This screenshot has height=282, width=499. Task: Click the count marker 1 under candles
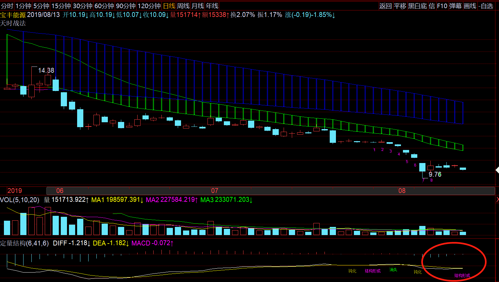tap(374, 150)
